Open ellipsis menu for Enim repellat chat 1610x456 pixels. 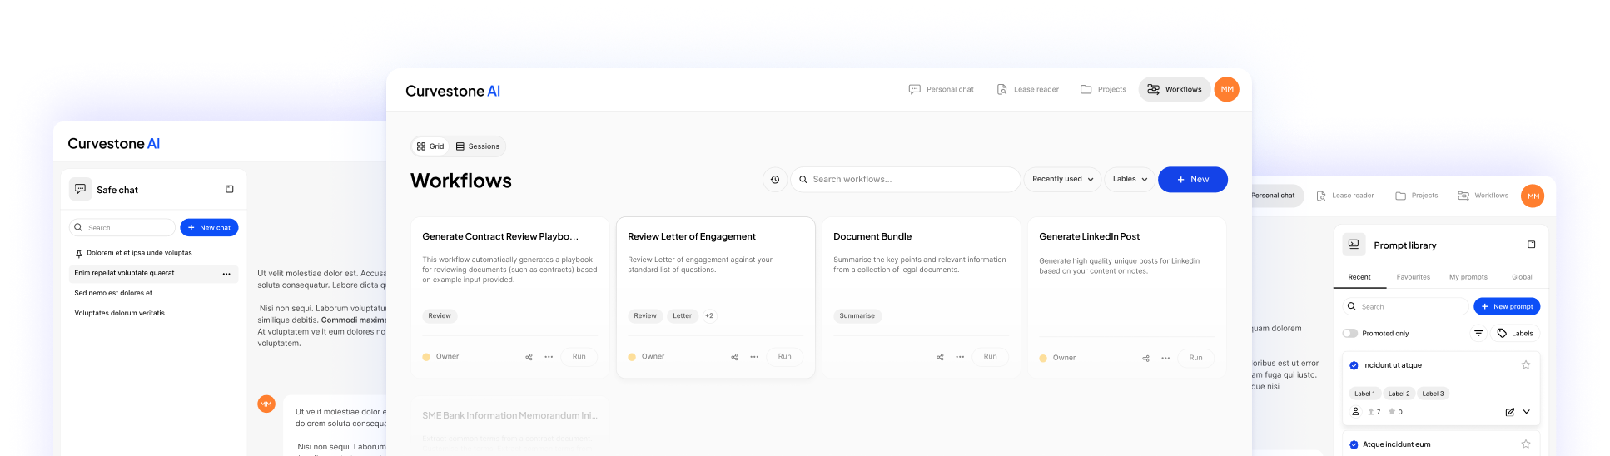[226, 274]
